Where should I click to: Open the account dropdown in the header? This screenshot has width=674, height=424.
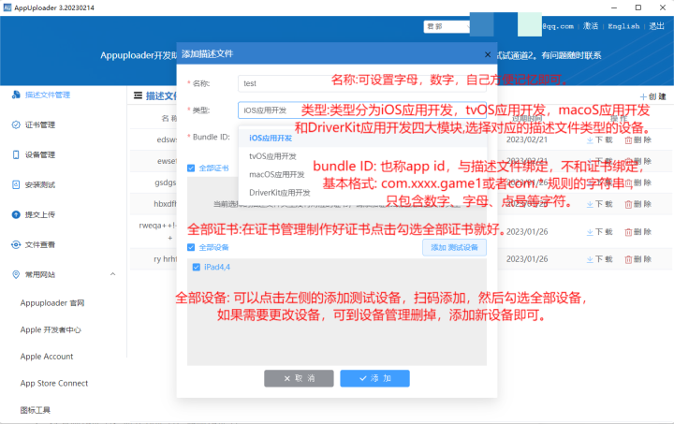pyautogui.click(x=447, y=26)
